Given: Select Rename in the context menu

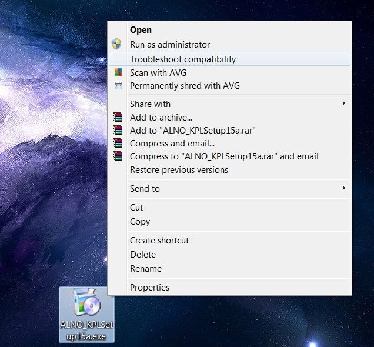Looking at the screenshot, I should 145,269.
